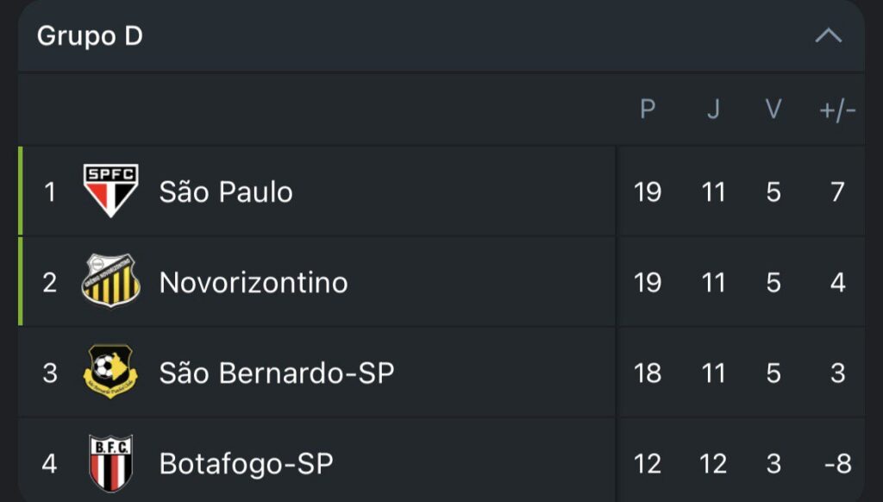Open the Novorizontino team name
883x502 pixels.
254,282
